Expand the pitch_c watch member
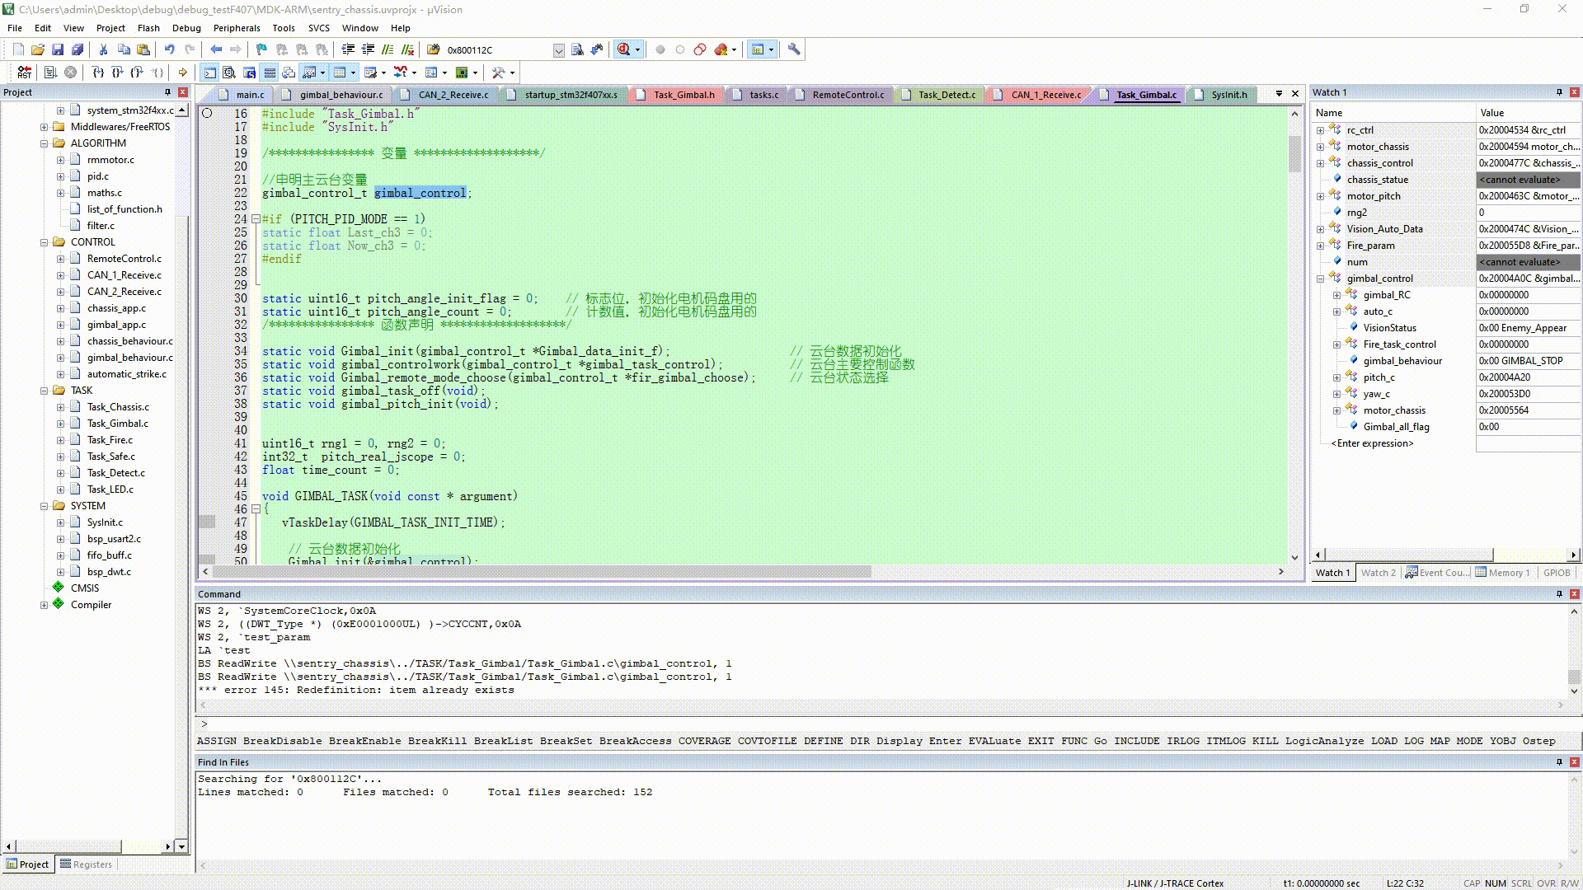The width and height of the screenshot is (1583, 890). 1336,377
